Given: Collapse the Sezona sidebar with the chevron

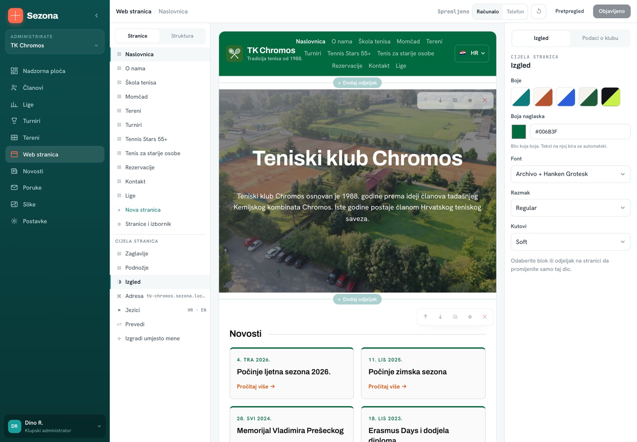Looking at the screenshot, I should tap(96, 15).
